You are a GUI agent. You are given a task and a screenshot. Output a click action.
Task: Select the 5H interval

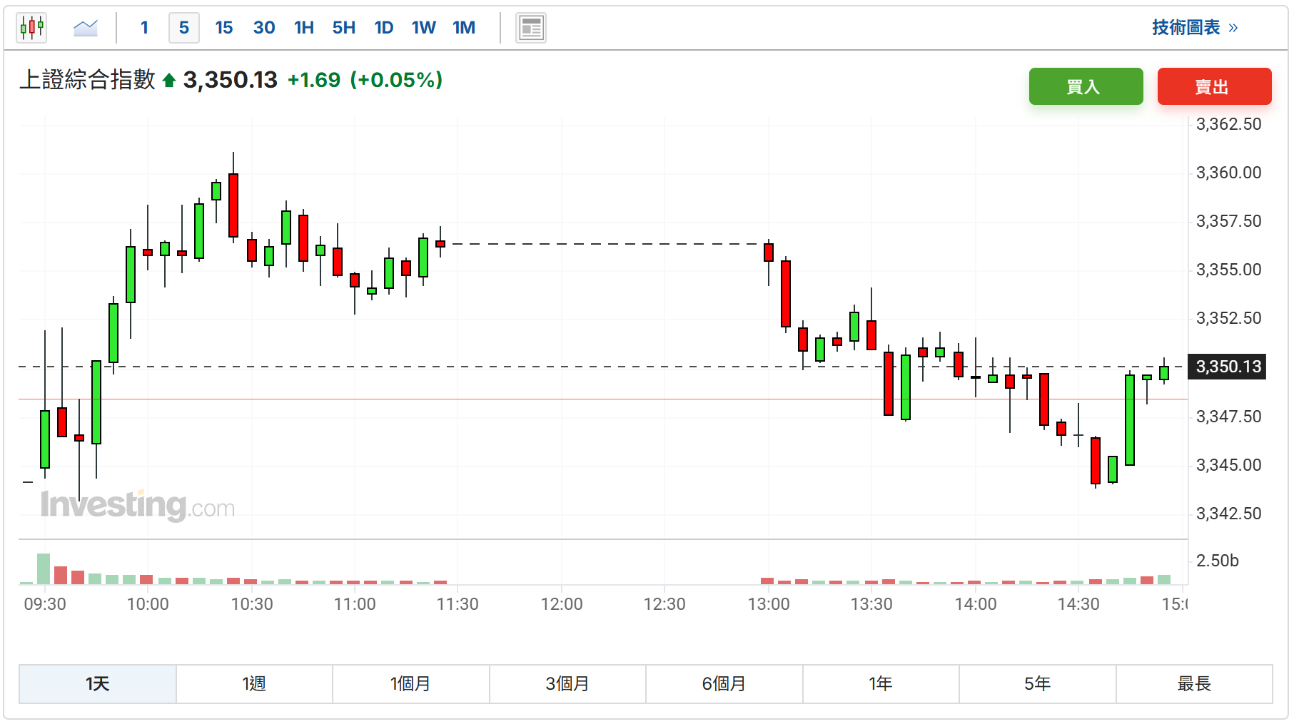pyautogui.click(x=344, y=28)
